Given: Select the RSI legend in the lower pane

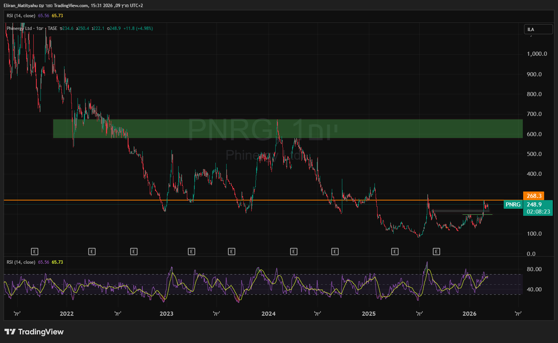Looking at the screenshot, I should click(x=21, y=262).
